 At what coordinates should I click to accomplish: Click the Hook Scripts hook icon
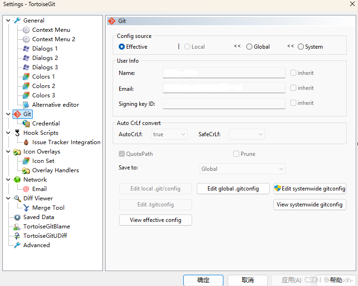click(17, 133)
